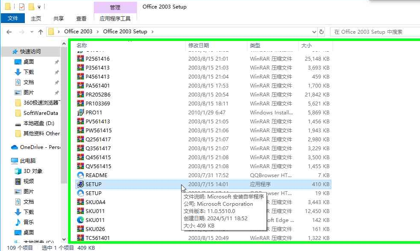This screenshot has height=251, width=420.
Task: Switch to the 查看 ribbon tab
Action: click(x=81, y=18)
